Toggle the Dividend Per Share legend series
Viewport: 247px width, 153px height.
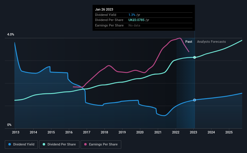(59, 145)
